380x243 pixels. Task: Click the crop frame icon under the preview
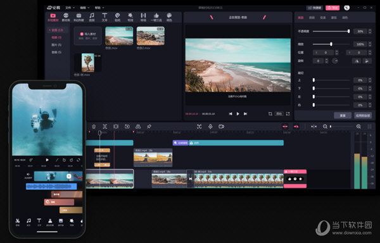point(270,114)
